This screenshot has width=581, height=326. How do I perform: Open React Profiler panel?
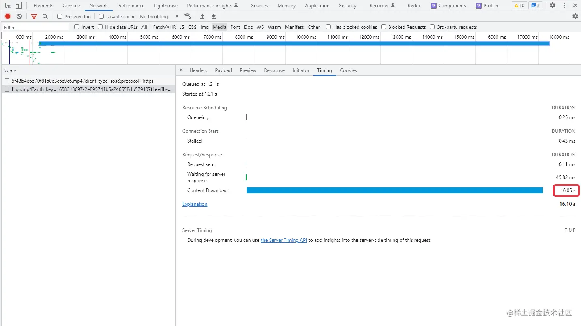pos(487,6)
